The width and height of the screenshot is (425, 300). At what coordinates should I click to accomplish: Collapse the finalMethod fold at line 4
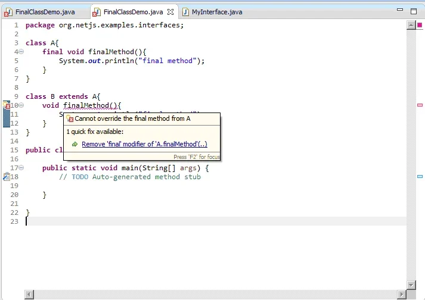[x=21, y=51]
